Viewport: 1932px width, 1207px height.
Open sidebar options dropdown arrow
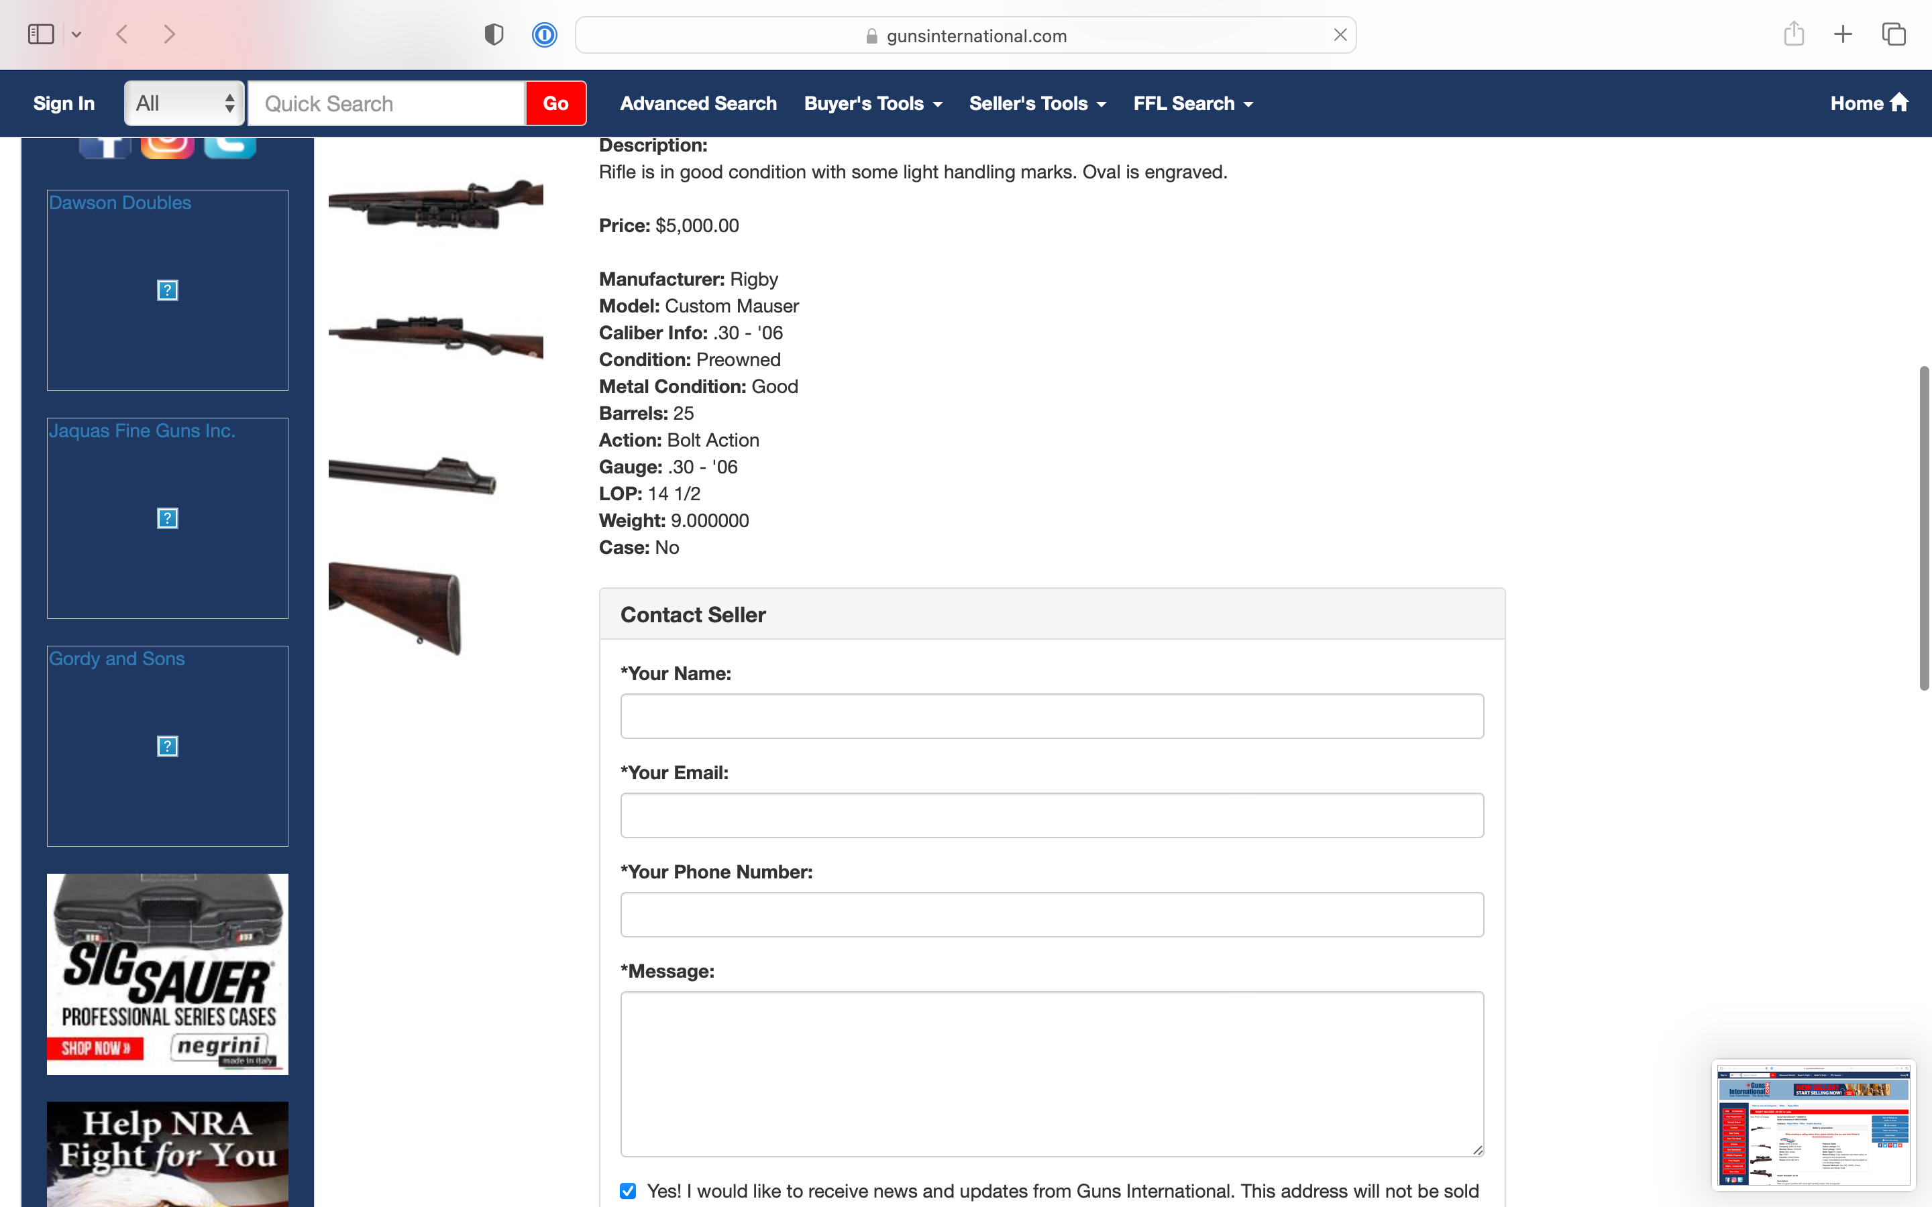click(76, 34)
